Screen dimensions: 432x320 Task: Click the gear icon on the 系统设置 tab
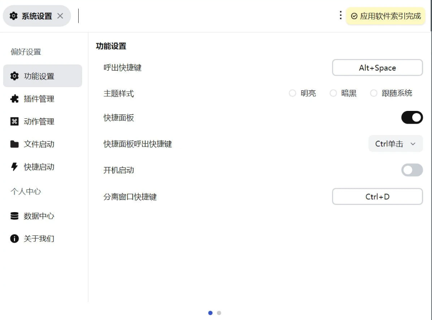pyautogui.click(x=14, y=16)
